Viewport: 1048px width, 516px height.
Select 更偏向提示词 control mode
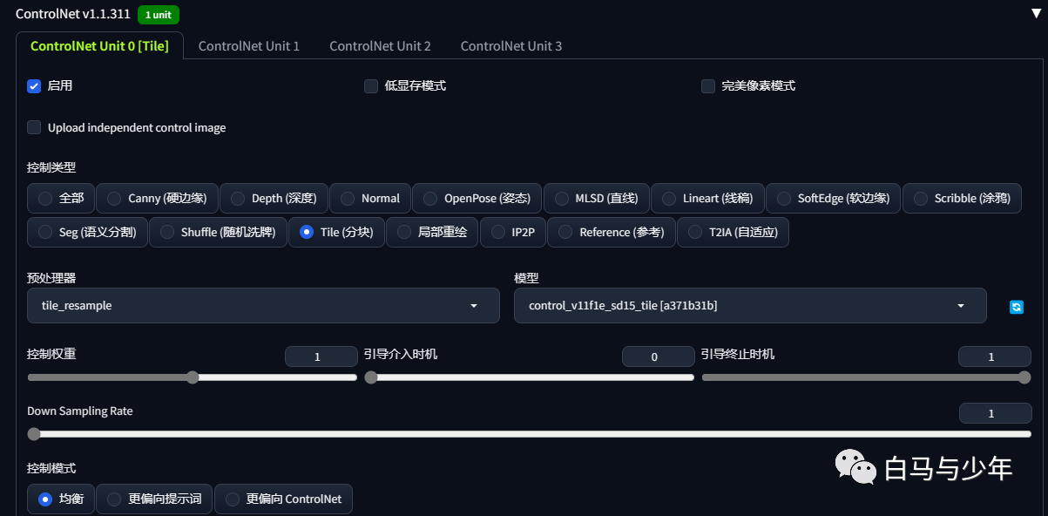(154, 499)
